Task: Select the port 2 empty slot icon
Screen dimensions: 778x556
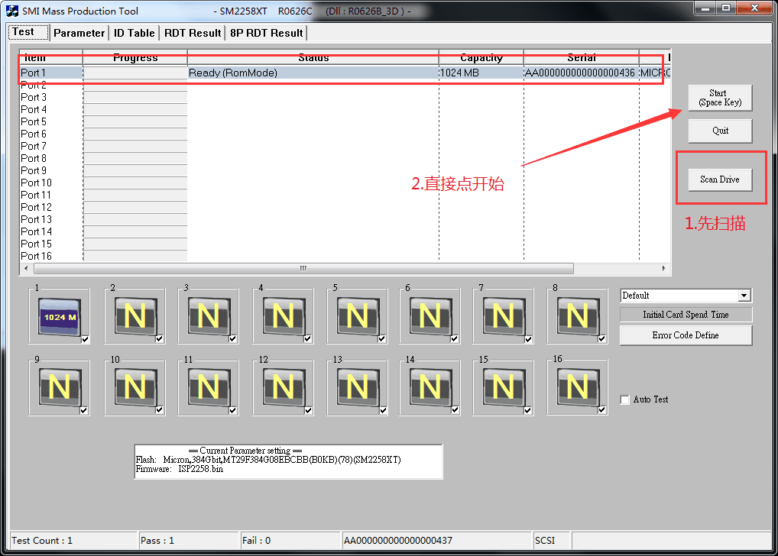Action: (x=135, y=315)
